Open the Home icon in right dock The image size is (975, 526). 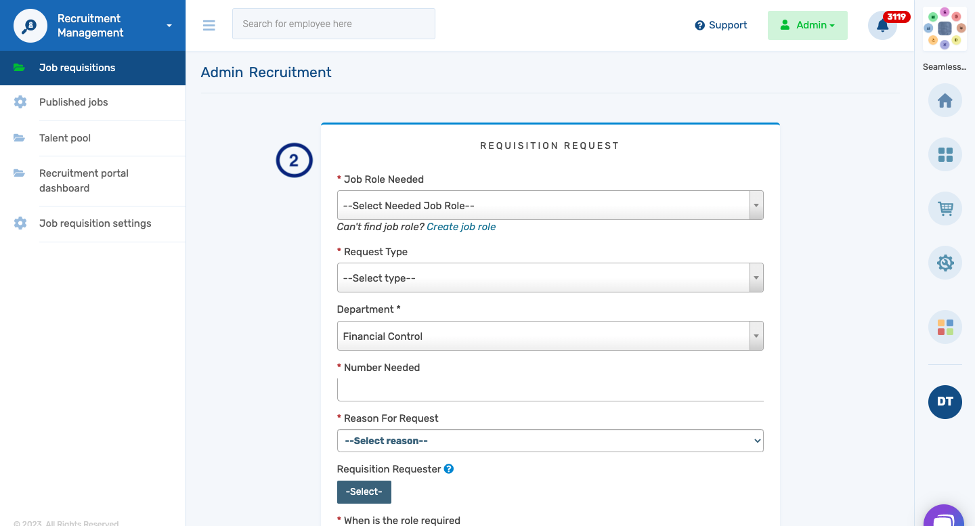945,100
